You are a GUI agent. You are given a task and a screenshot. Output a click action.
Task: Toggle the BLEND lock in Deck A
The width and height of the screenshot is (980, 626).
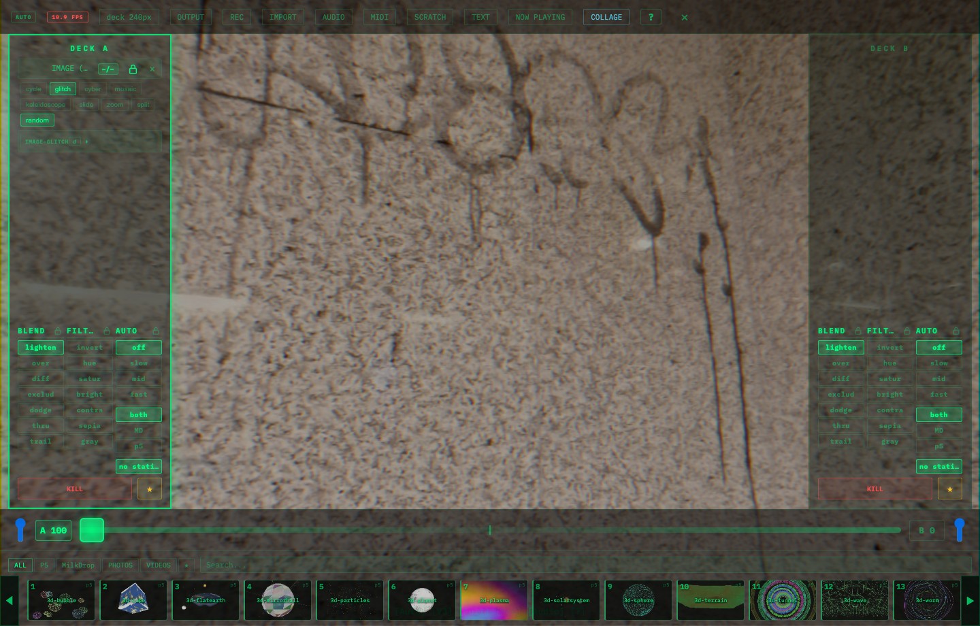click(58, 331)
